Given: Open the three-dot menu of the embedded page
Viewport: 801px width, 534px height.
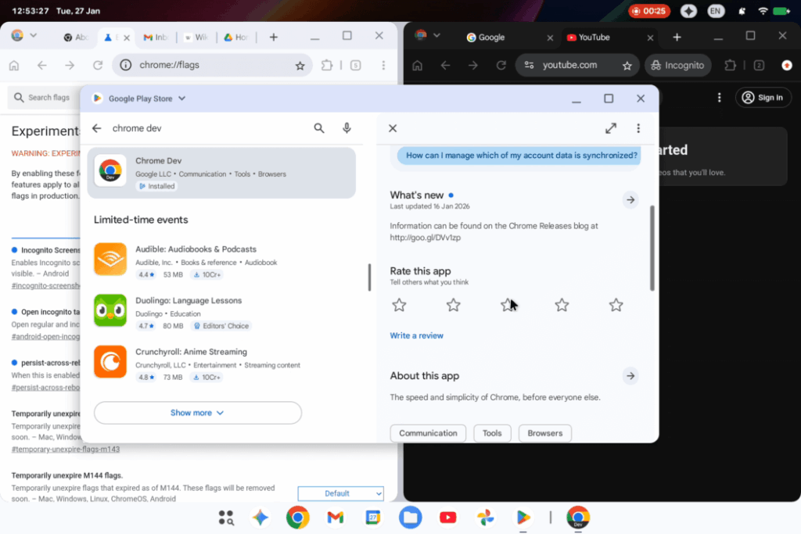Looking at the screenshot, I should [638, 127].
